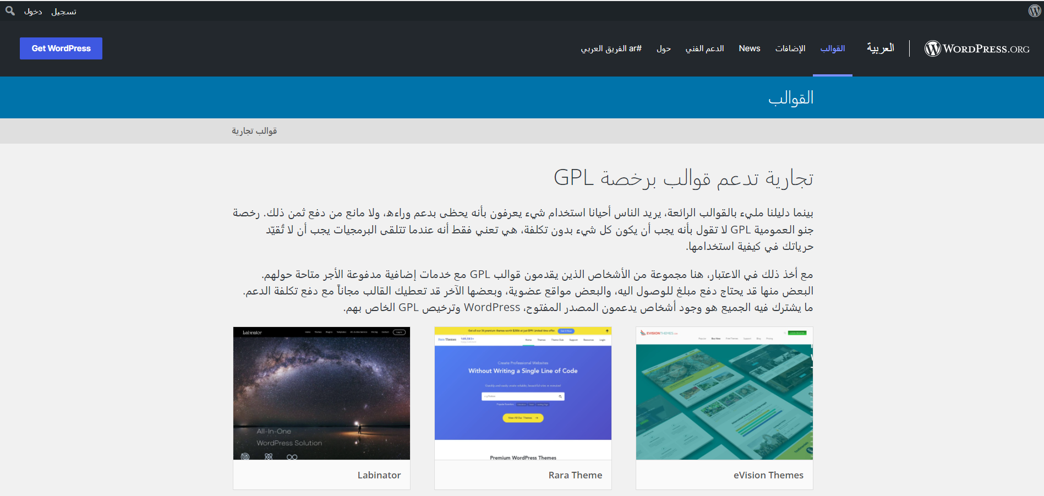Viewport: 1044px width, 496px height.
Task: Open the الدعم الفني support menu
Action: (x=704, y=48)
